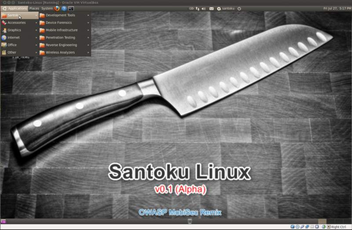Image resolution: width=352 pixels, height=230 pixels.
Task: Launch Firefox from the top panel
Action: pos(57,8)
